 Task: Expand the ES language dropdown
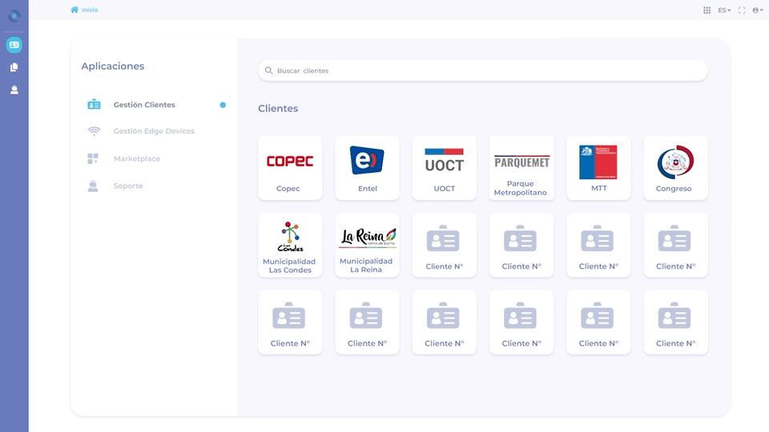point(724,10)
